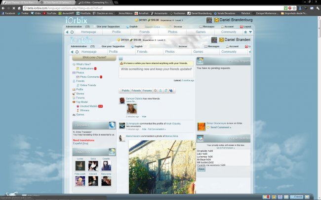Screen dimensions: 321x200
Task: Click the beta.iorbix.com address bar
Action: (x=154, y=8)
